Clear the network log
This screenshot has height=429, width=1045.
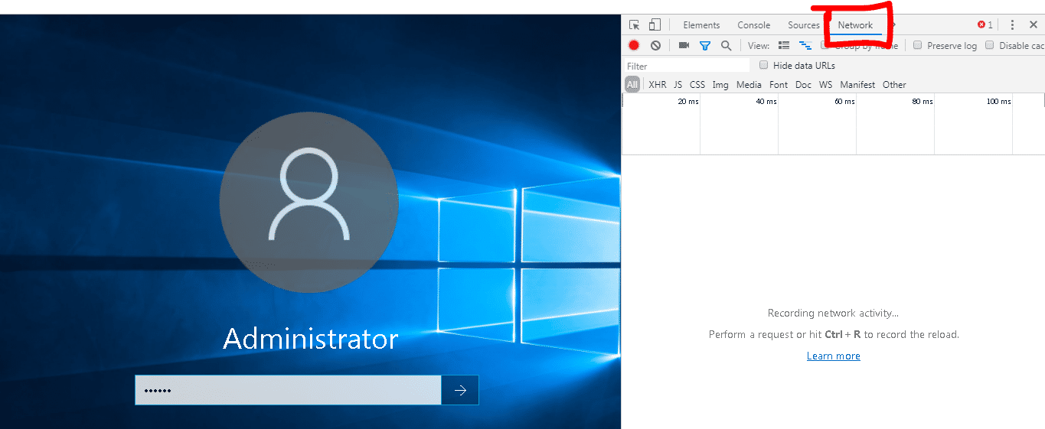[655, 46]
